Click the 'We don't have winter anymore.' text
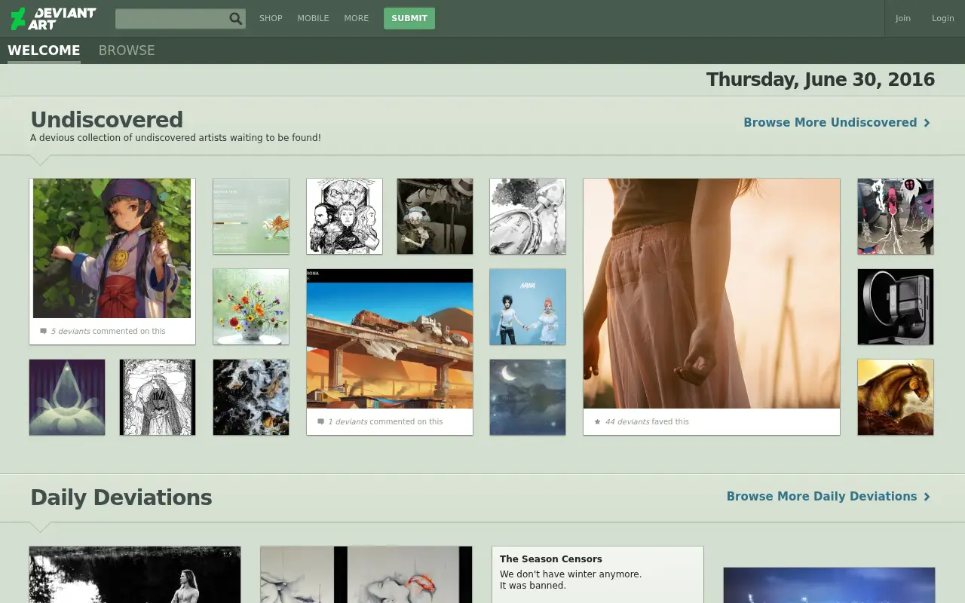This screenshot has height=603, width=965. [571, 574]
